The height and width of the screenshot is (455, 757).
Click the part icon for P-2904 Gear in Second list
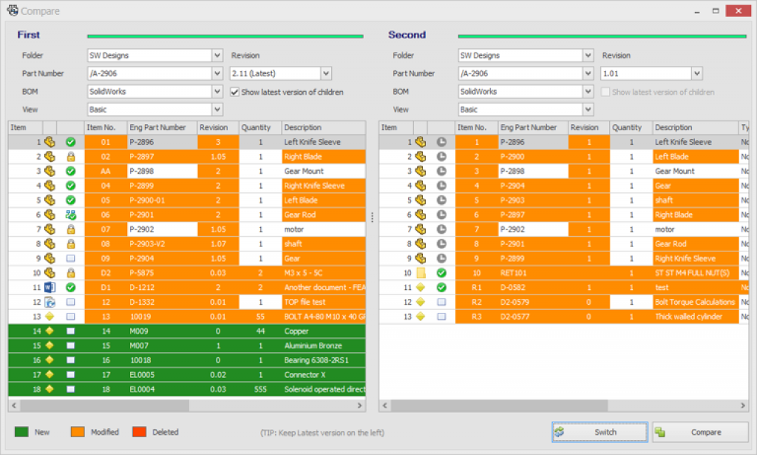(x=420, y=186)
